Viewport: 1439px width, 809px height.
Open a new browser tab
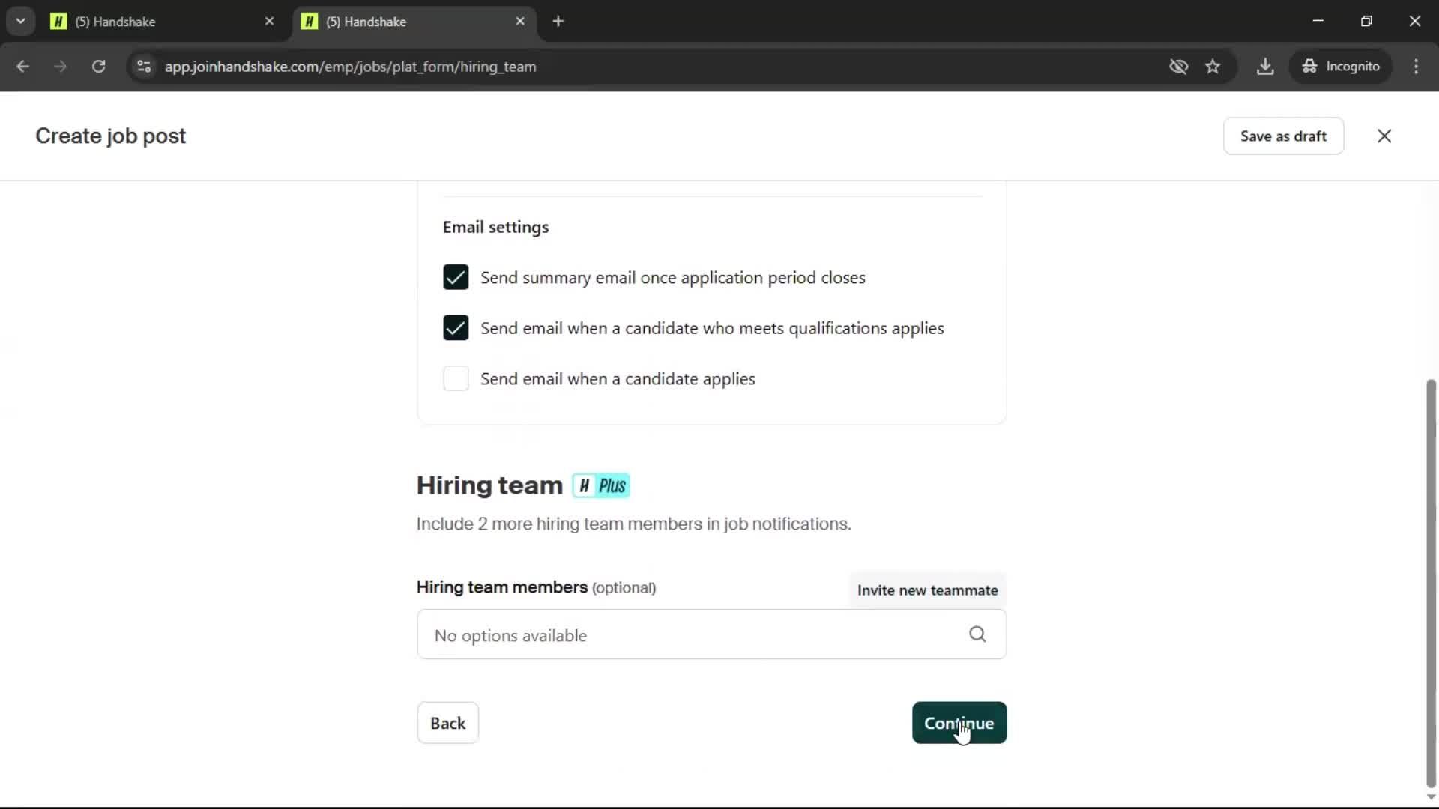(x=558, y=22)
